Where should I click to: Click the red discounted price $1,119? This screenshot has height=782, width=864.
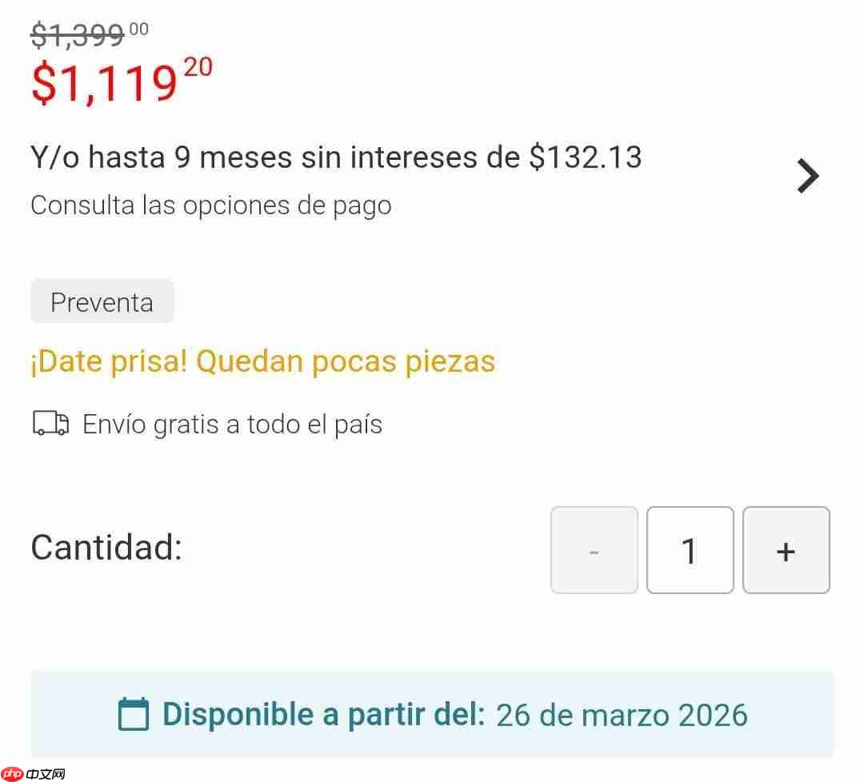coord(104,85)
